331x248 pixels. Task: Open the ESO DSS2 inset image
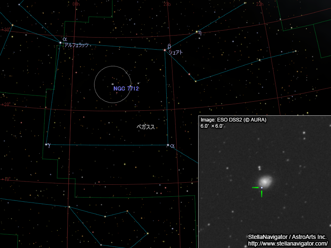pos(265,182)
